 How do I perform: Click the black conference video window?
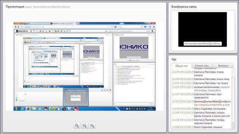tap(202, 29)
